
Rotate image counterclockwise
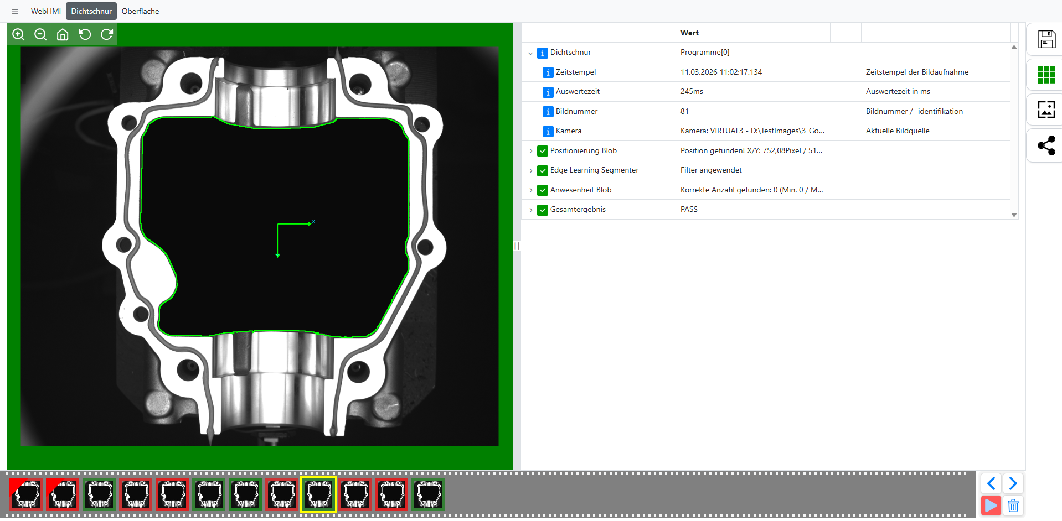coord(85,35)
